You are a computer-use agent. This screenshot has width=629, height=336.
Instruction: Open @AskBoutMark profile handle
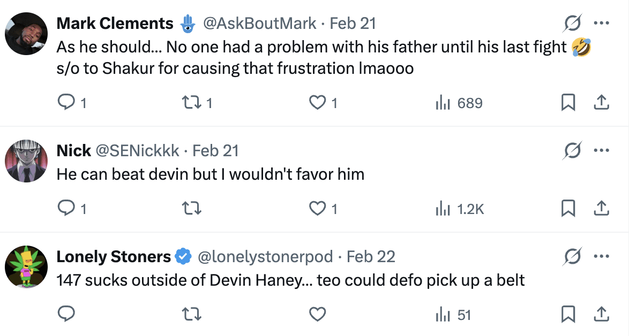point(259,24)
